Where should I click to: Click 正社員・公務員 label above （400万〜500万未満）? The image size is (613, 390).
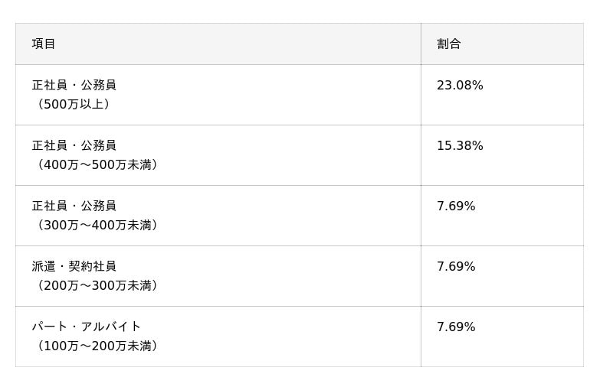(74, 145)
